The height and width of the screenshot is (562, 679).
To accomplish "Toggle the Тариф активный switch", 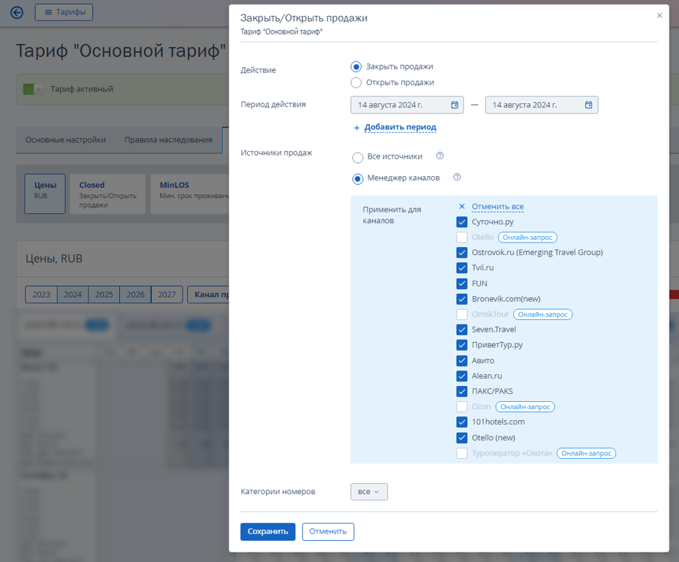I will click(x=34, y=89).
